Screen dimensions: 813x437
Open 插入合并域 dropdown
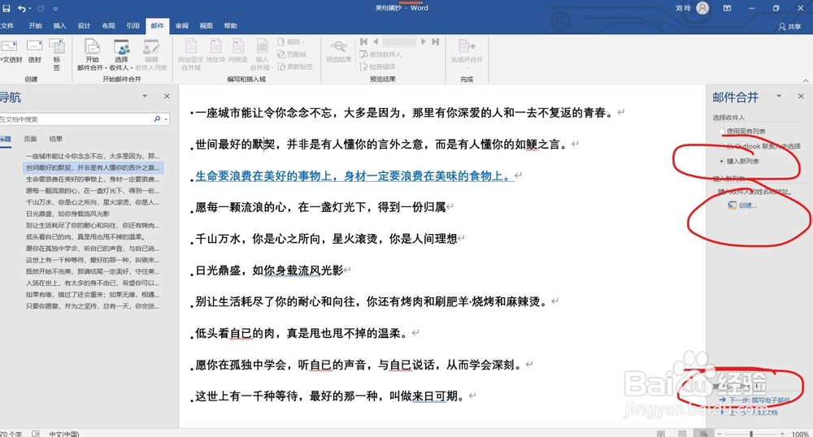(262, 54)
